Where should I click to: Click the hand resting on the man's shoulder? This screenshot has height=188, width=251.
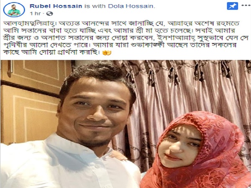click(118, 155)
